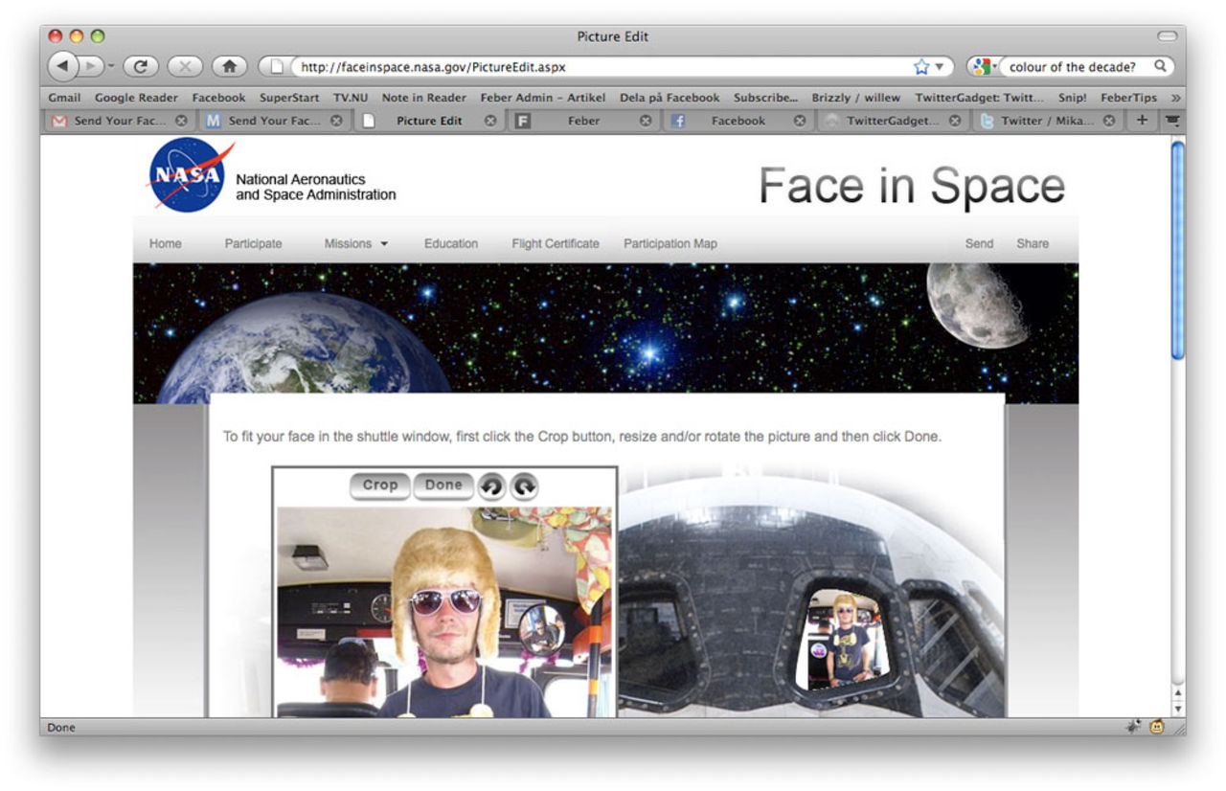Click the vertical page scrollbar thumb
The height and width of the screenshot is (791, 1226).
1177,249
